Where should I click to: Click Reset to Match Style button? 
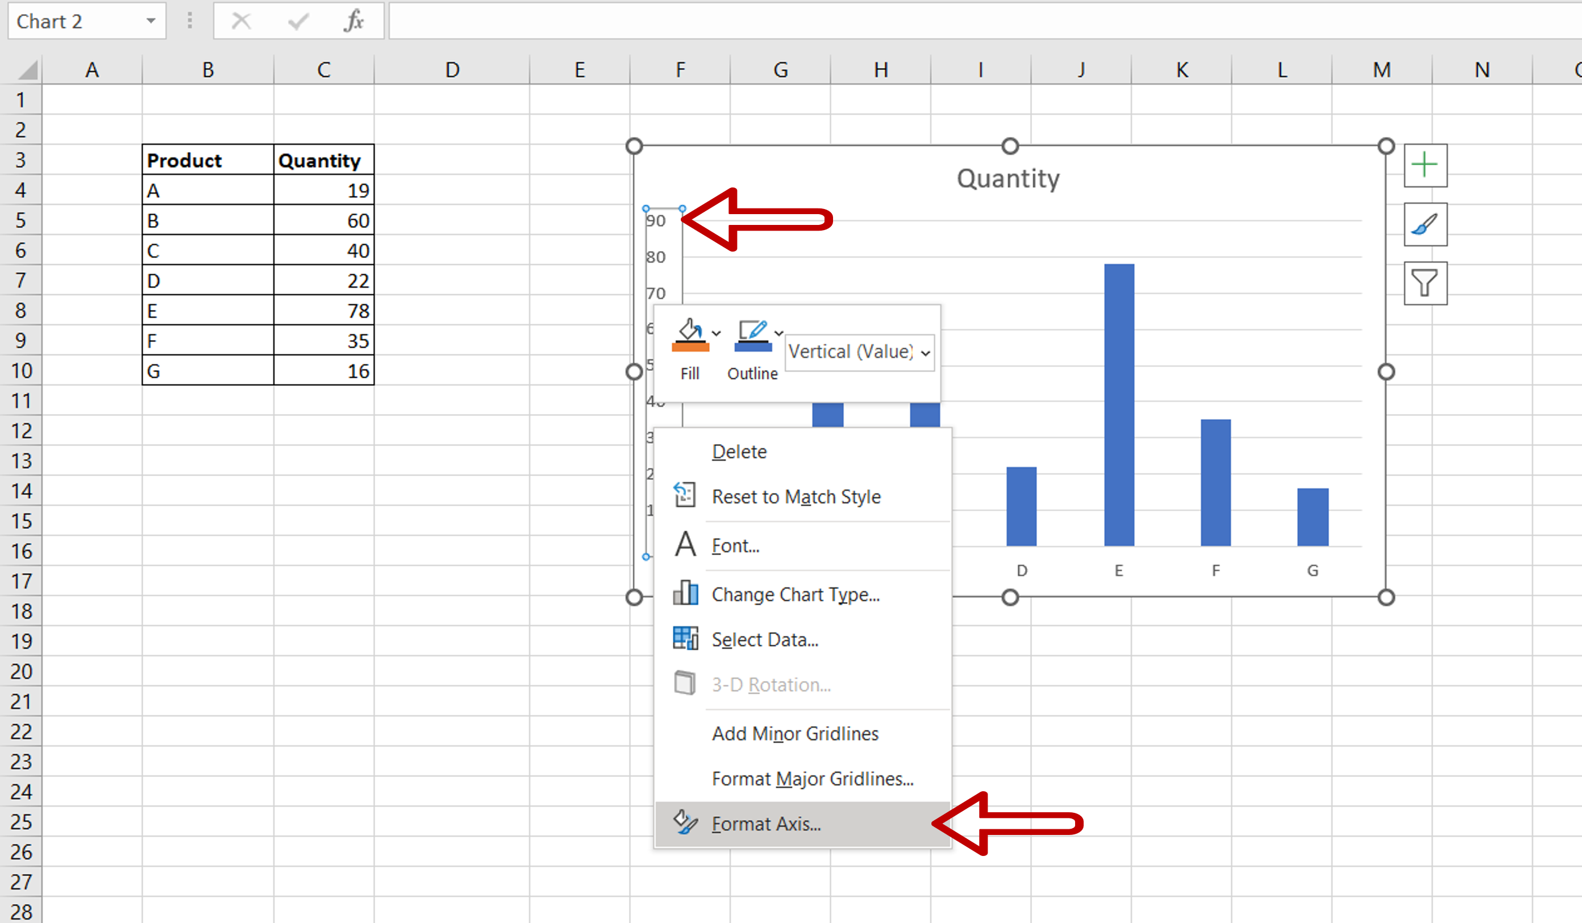795,496
